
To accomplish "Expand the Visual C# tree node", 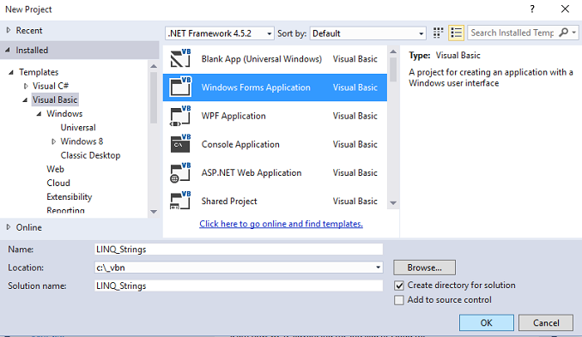I will [26, 86].
